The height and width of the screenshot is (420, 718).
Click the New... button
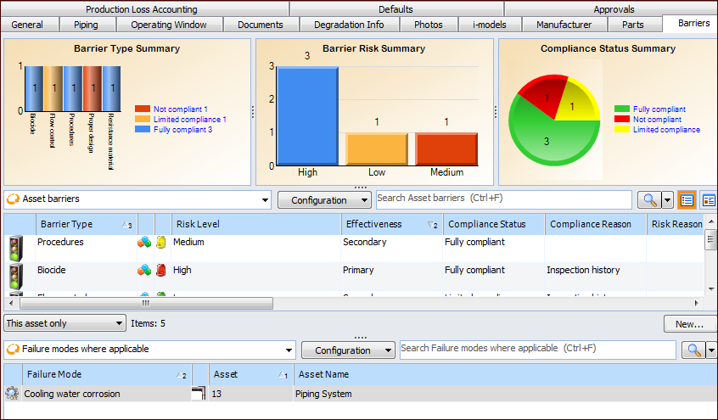pos(690,324)
